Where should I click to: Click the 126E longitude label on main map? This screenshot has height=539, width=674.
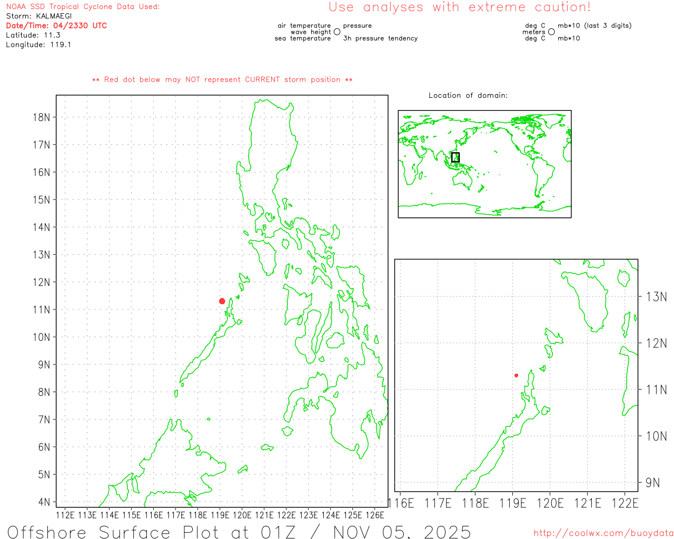tap(375, 515)
